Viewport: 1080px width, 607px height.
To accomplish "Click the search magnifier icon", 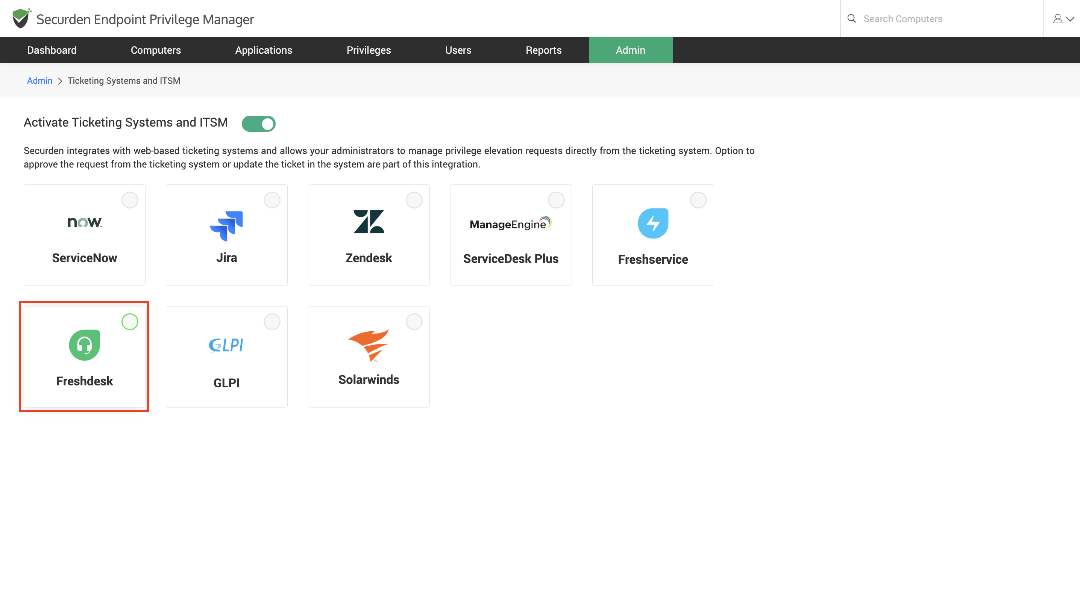I will tap(851, 19).
